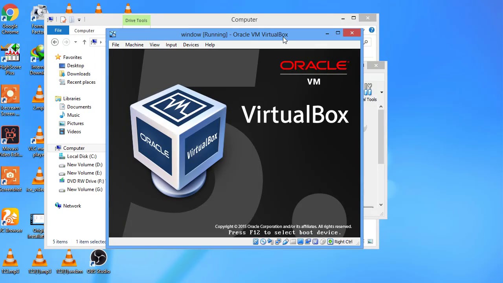
Task: Click the shared folders icon in VirtualBox status bar
Action: tap(293, 242)
